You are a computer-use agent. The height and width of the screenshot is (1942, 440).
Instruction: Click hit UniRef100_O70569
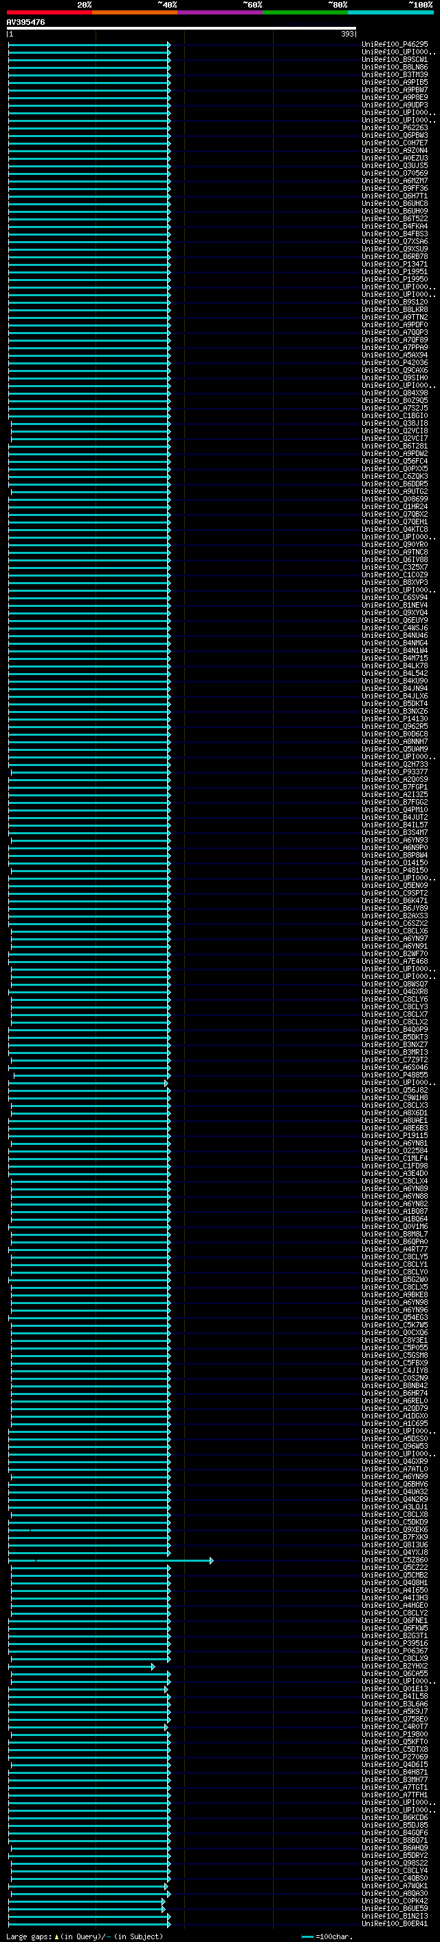[x=395, y=174]
